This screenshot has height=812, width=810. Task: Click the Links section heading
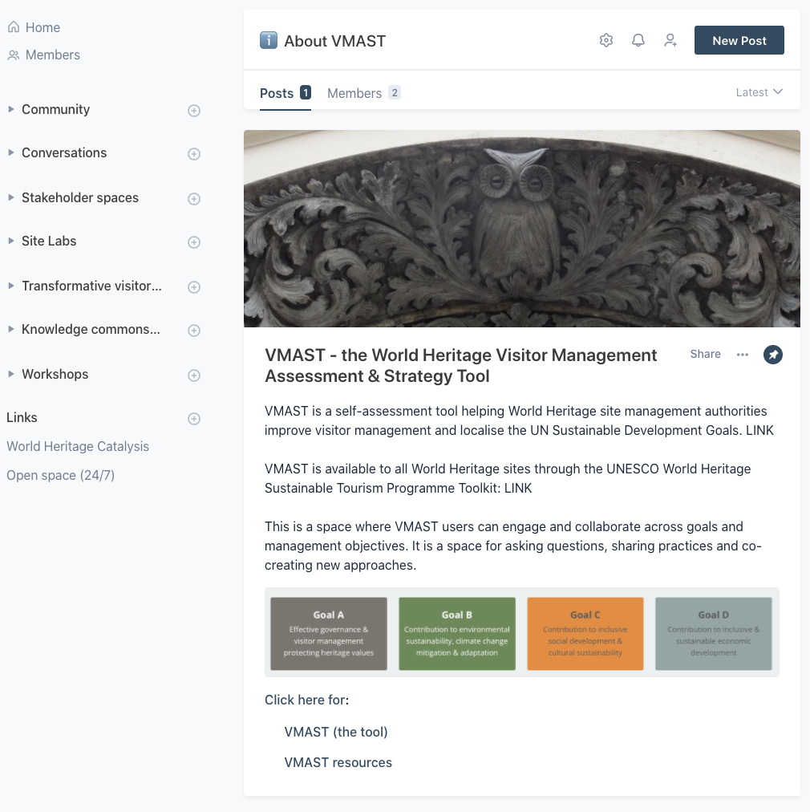22,417
